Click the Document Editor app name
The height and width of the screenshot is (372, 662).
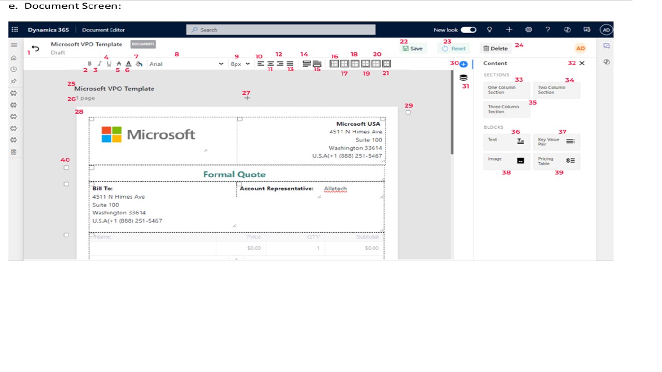[x=103, y=30]
